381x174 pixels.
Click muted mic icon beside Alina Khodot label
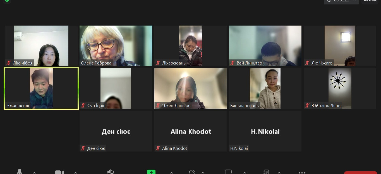pyautogui.click(x=158, y=148)
